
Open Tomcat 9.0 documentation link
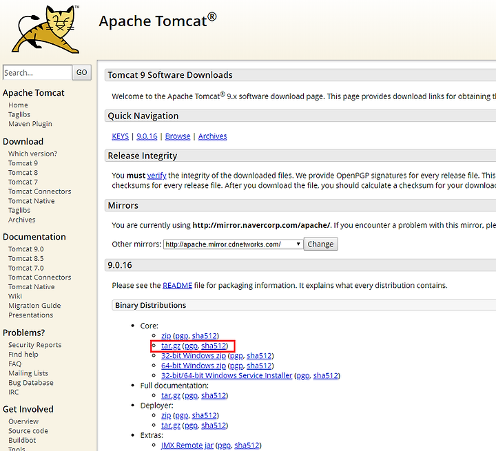click(x=26, y=249)
